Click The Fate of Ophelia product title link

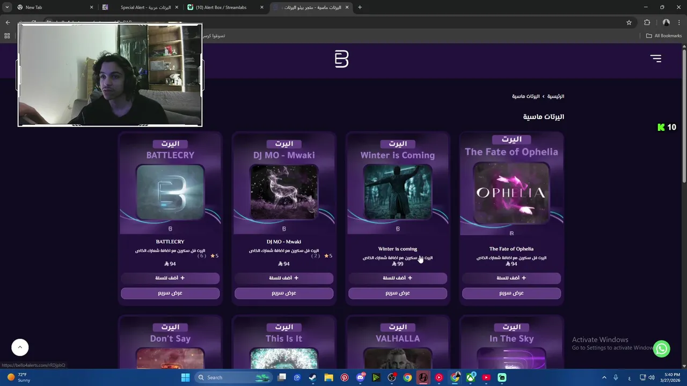511,249
